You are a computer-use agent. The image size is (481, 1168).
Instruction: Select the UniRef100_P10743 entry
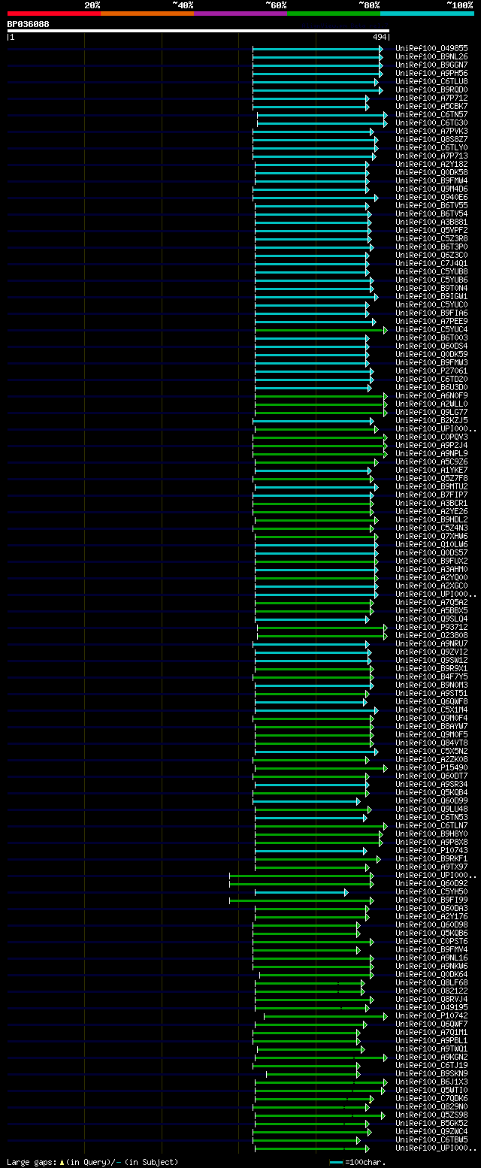tap(432, 850)
